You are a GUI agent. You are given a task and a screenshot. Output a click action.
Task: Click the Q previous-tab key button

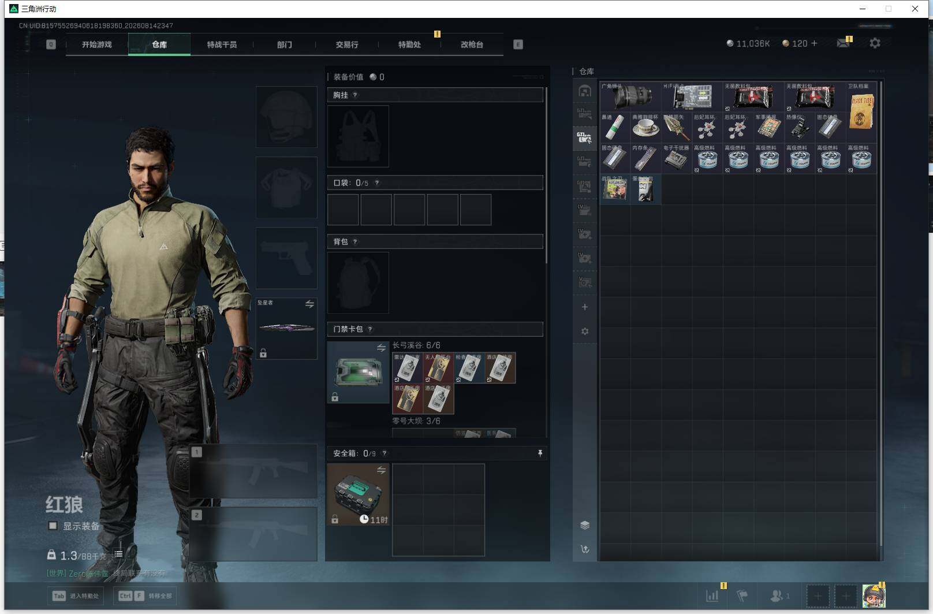(x=51, y=44)
